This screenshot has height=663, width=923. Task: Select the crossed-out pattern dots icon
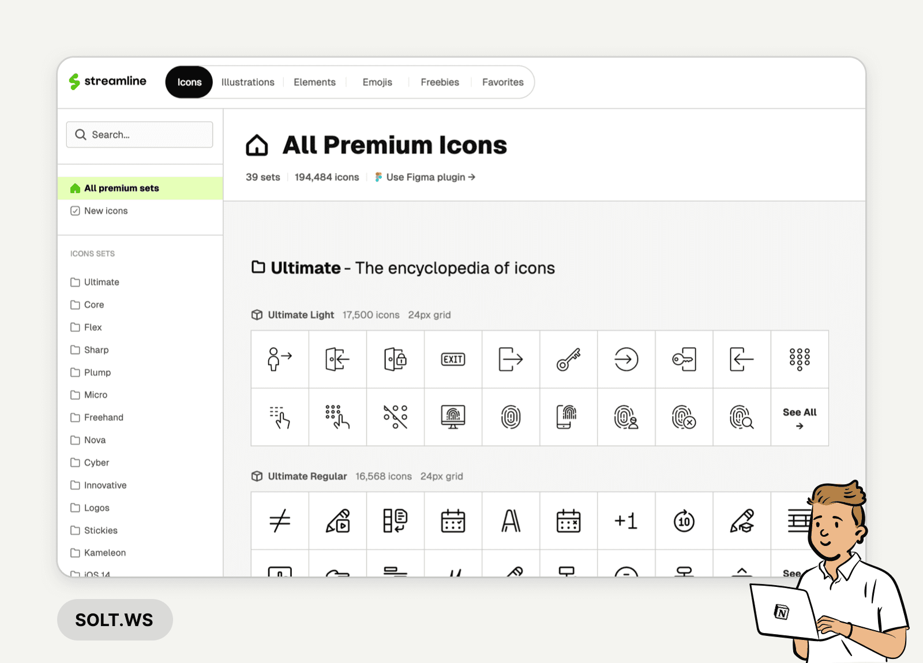[395, 417]
